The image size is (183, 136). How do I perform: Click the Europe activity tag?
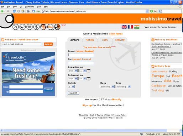click(x=158, y=76)
